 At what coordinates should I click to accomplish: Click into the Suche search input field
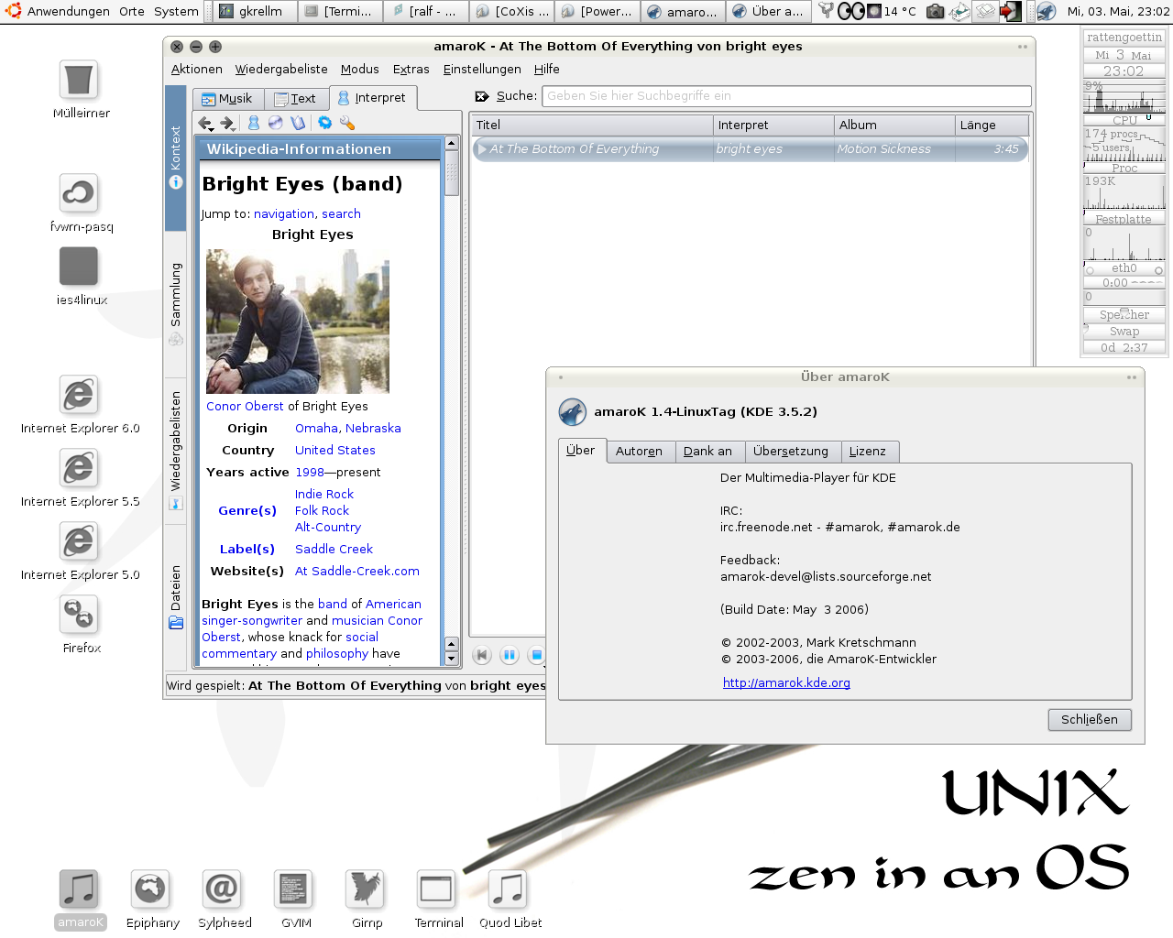point(786,96)
